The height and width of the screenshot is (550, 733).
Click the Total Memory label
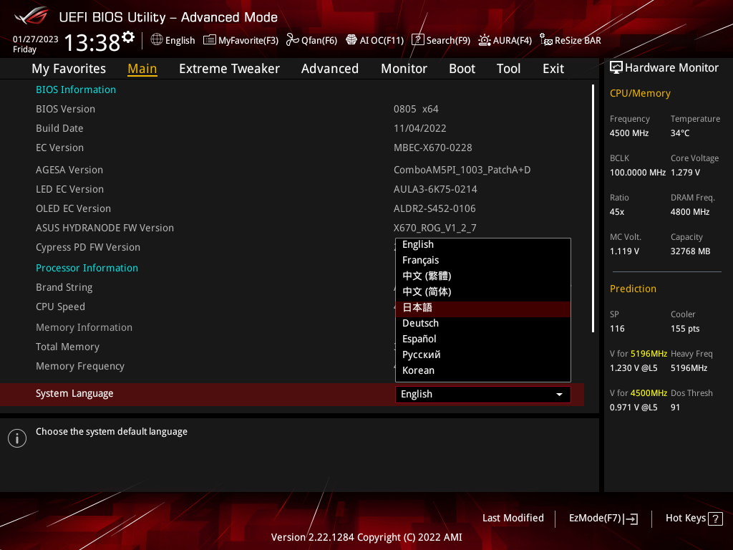(x=67, y=347)
